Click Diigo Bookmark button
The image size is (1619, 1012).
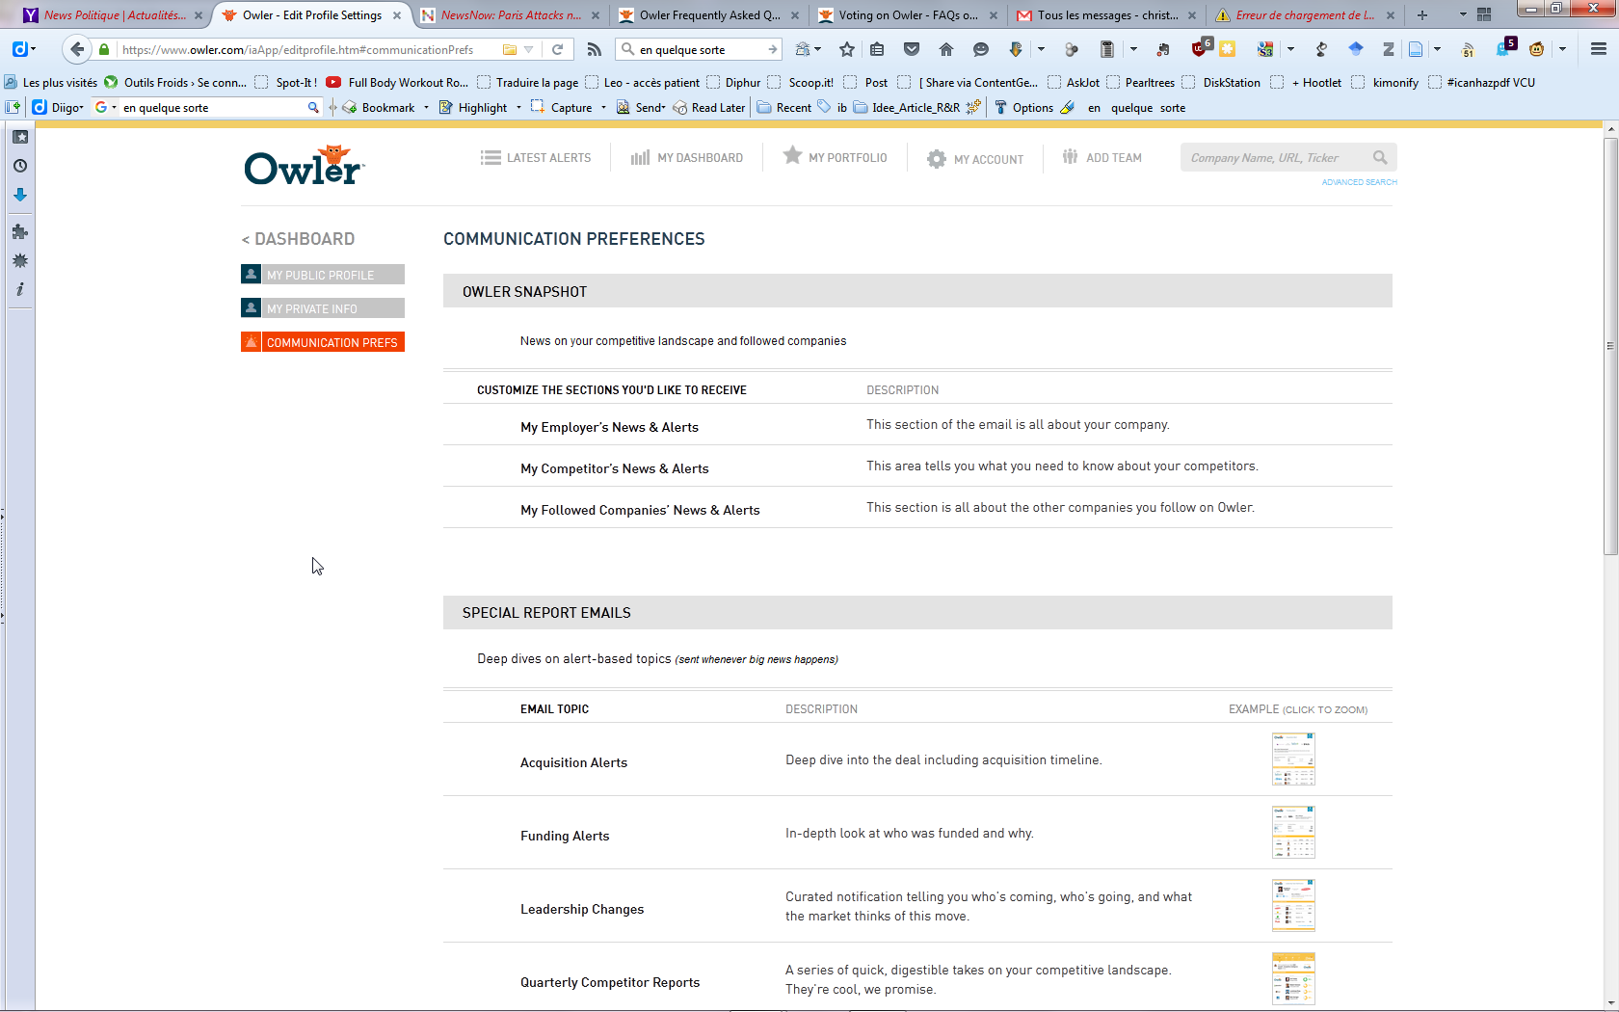(x=379, y=108)
